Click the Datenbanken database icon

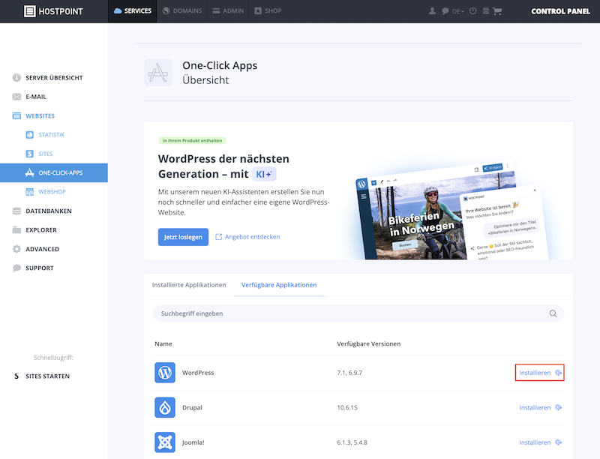[x=16, y=211]
